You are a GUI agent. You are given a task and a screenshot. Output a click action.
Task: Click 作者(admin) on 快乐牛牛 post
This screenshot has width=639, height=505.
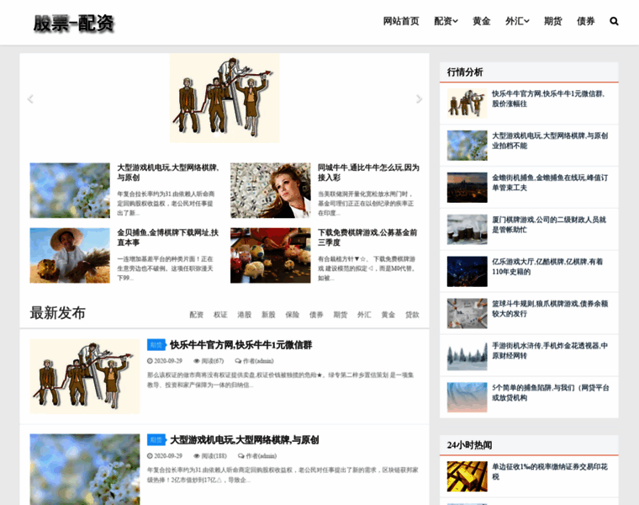pyautogui.click(x=254, y=361)
